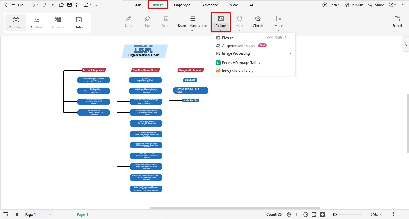
Task: Start Pitch presentation mode
Action: tap(331, 5)
